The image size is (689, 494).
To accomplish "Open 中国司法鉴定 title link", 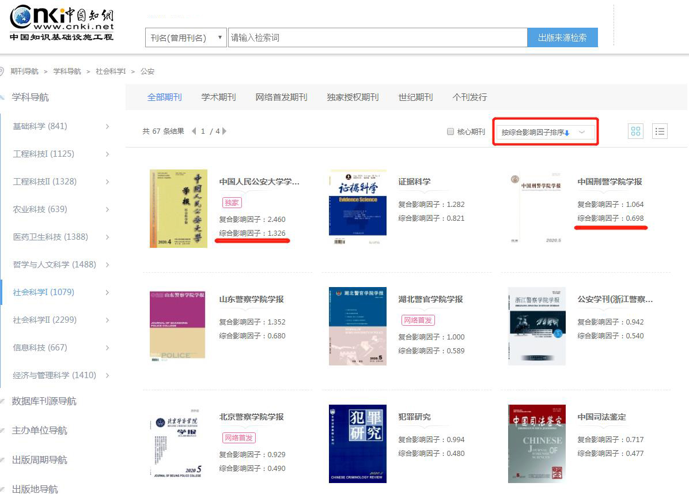I will (x=601, y=417).
